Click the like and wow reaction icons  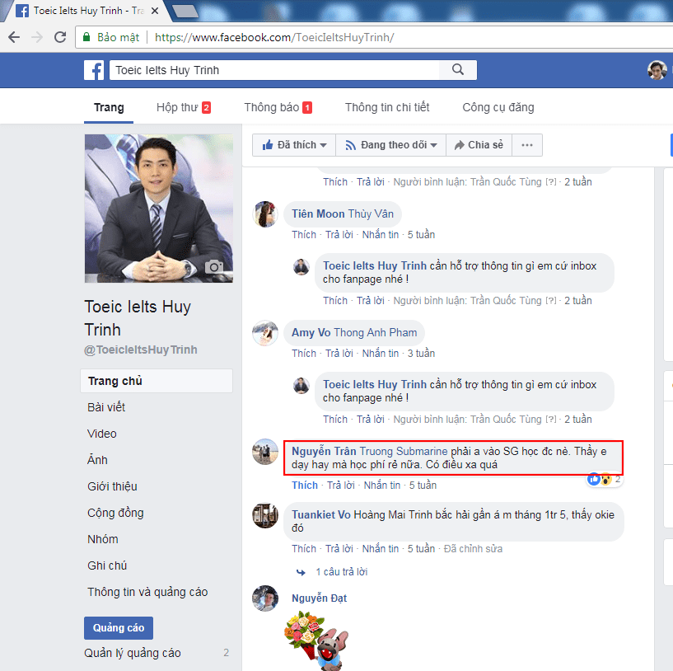pyautogui.click(x=600, y=479)
